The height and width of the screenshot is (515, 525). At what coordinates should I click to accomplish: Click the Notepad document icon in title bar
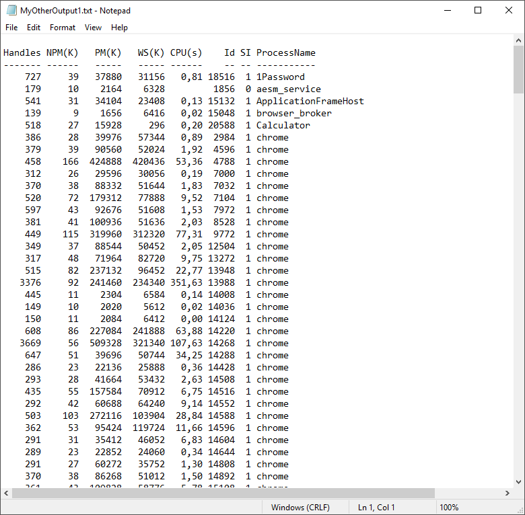click(x=11, y=10)
